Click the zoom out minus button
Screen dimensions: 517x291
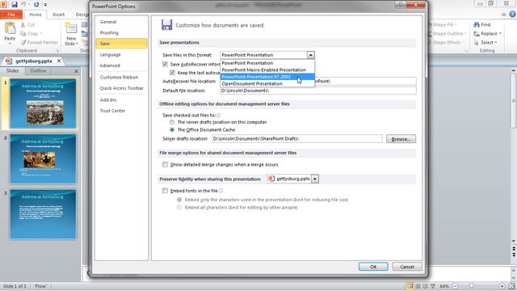click(455, 286)
